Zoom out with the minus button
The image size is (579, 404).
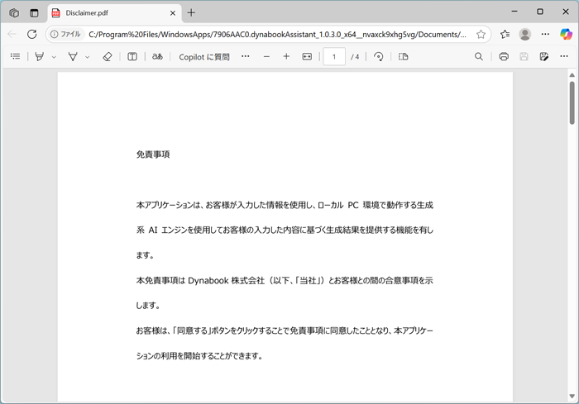[266, 56]
